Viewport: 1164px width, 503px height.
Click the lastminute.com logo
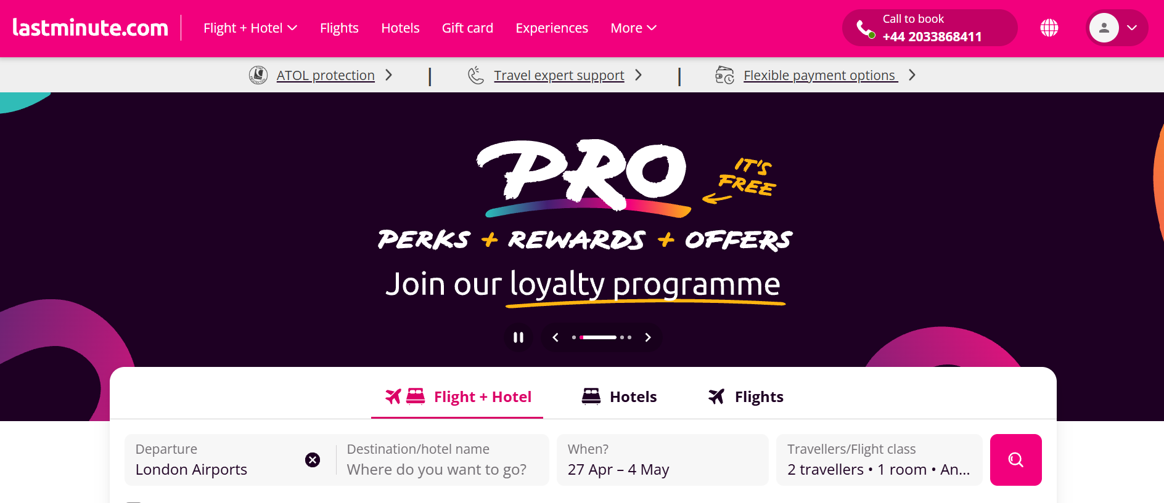(90, 28)
